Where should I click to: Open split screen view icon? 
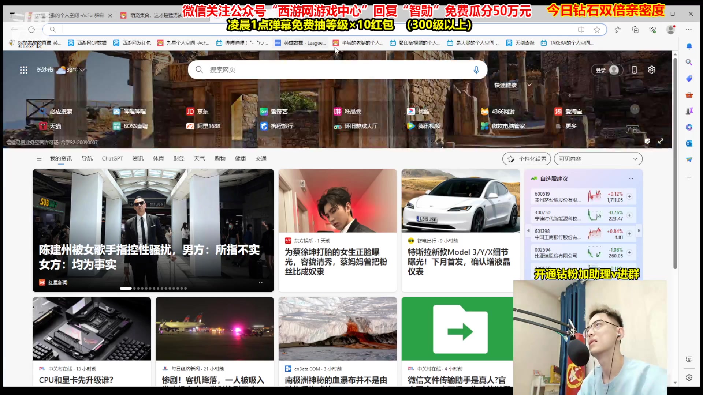[x=581, y=30]
